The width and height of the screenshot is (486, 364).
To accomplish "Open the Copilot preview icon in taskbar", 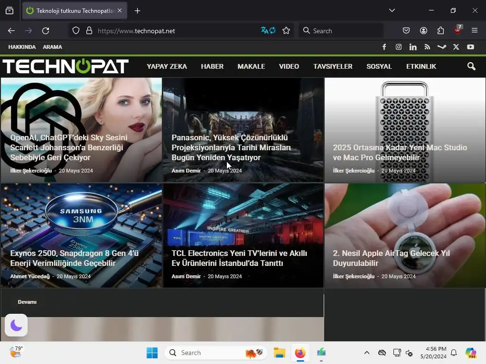I will coord(470,353).
